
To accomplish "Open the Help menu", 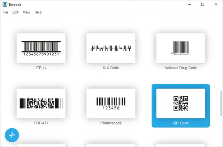I will pyautogui.click(x=38, y=12).
